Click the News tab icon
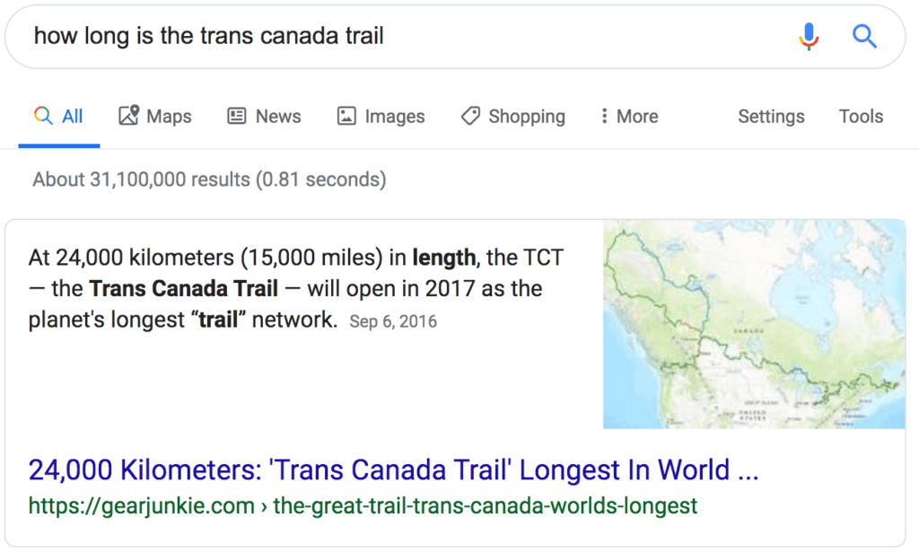The height and width of the screenshot is (553, 919). tap(235, 116)
